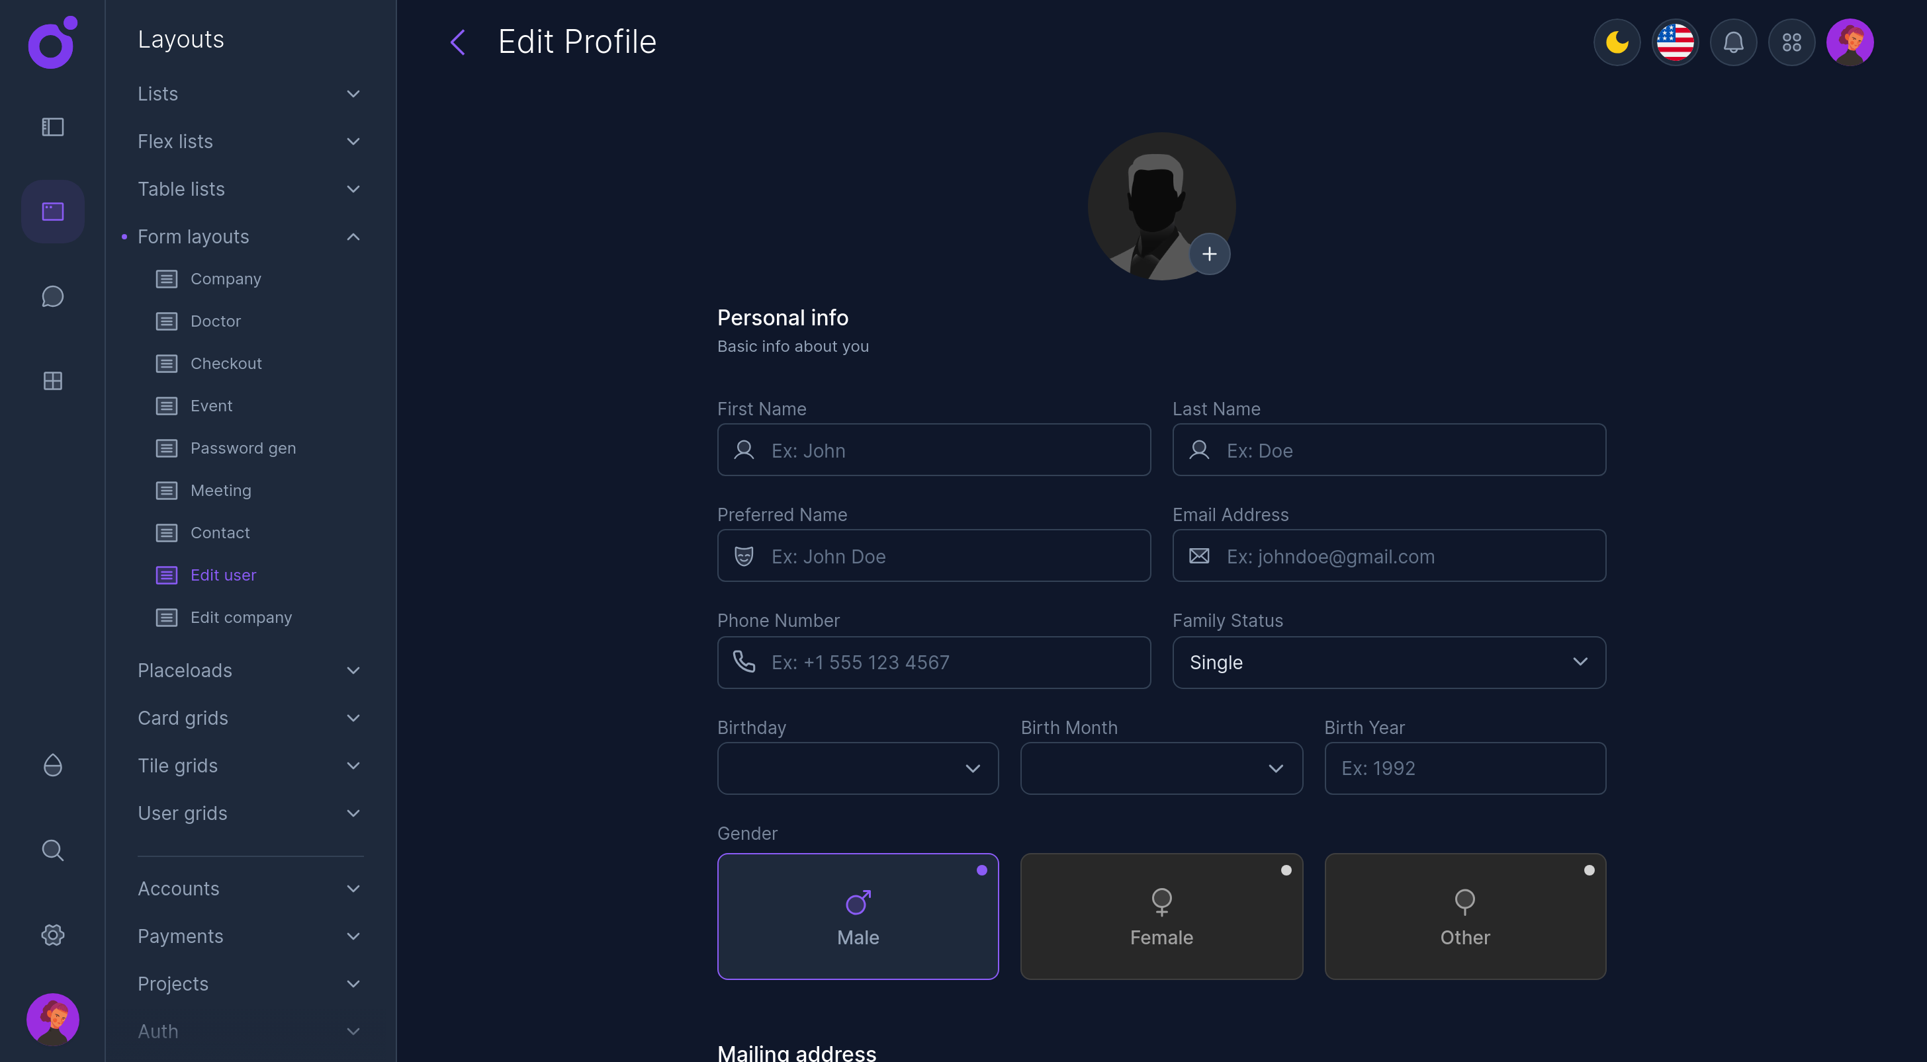The height and width of the screenshot is (1062, 1927).
Task: Open settings gear in the sidebar
Action: (x=52, y=935)
